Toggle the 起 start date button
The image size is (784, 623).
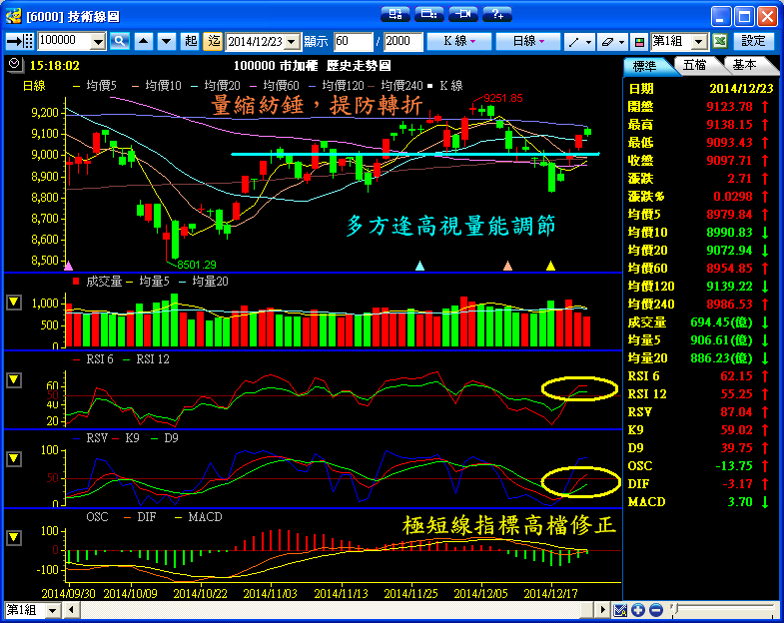tap(191, 41)
